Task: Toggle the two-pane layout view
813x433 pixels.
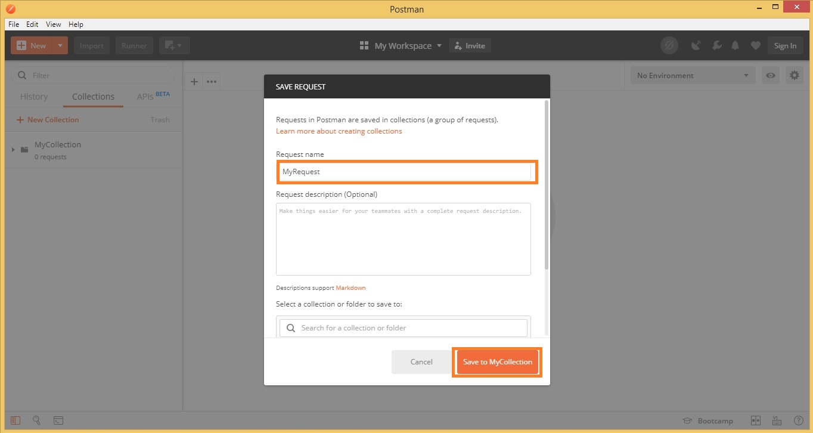Action: click(x=755, y=420)
